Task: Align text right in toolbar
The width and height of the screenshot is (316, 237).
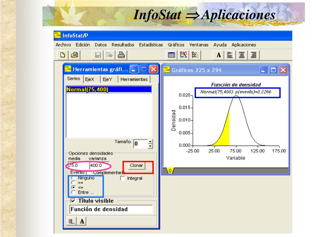Action: 254,55
